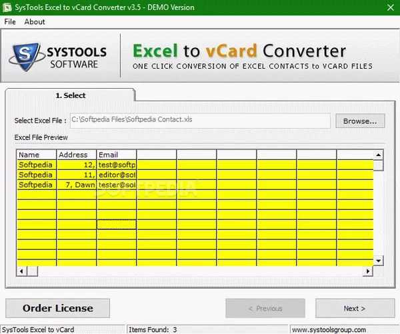Open the About menu
Screen dimensions: 400x334
pos(35,22)
